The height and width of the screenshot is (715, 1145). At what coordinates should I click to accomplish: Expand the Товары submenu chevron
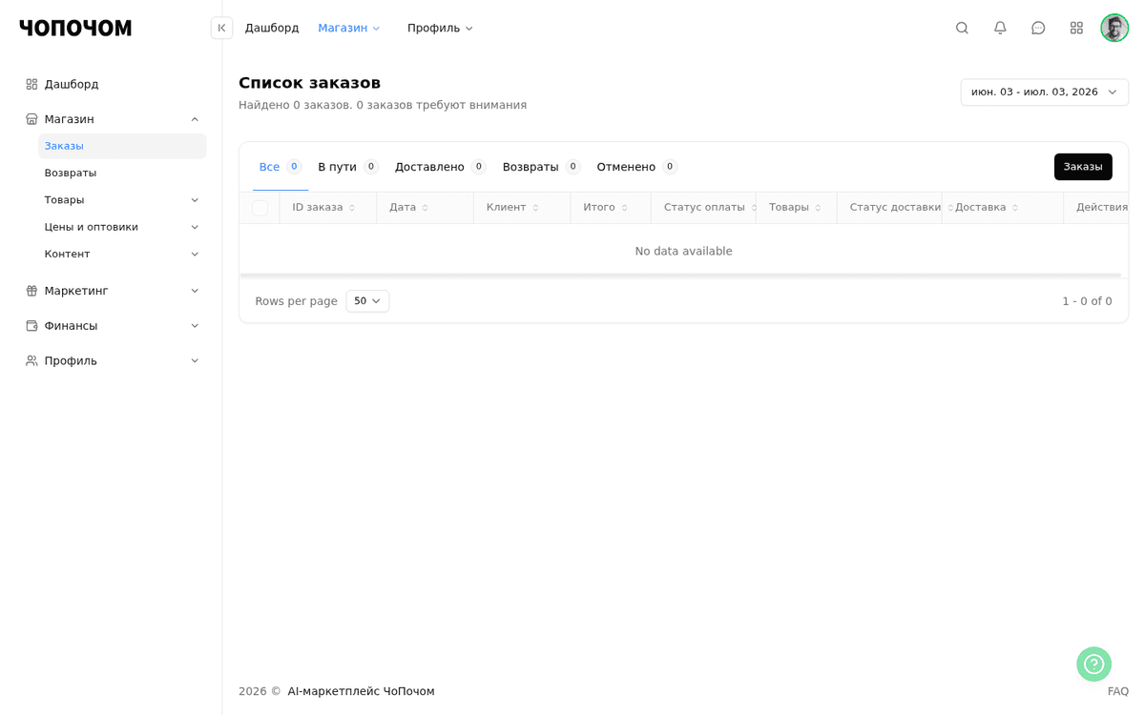pyautogui.click(x=195, y=200)
